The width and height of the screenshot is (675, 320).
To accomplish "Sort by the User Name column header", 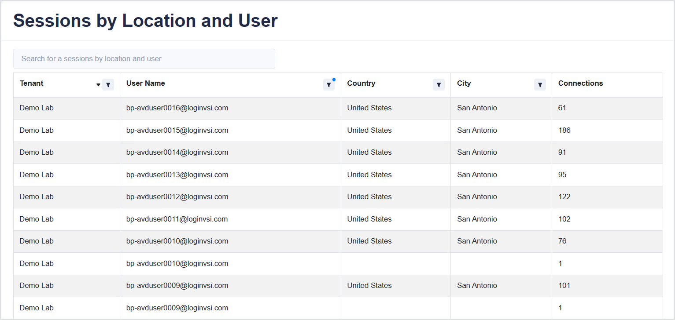I will 146,83.
